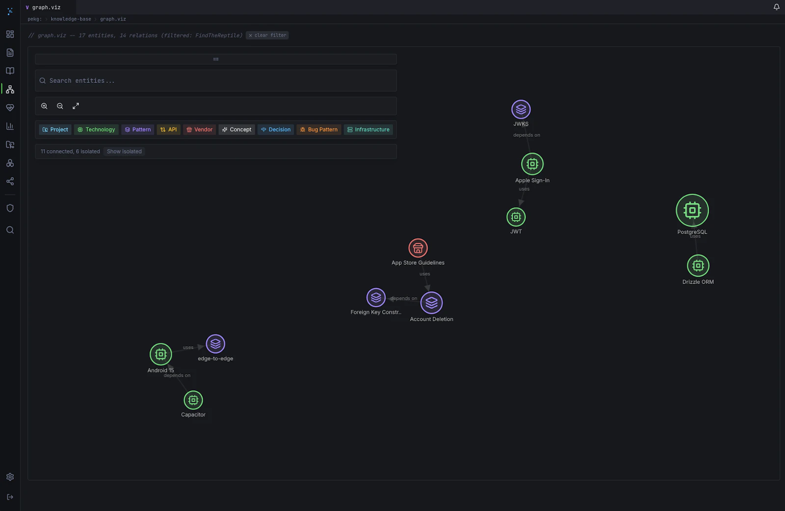The height and width of the screenshot is (511, 785).
Task: Focus the Search entities field
Action: pos(216,80)
